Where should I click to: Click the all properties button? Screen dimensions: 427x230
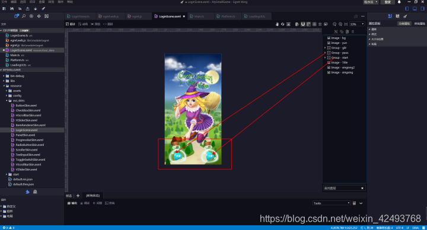tap(419, 24)
